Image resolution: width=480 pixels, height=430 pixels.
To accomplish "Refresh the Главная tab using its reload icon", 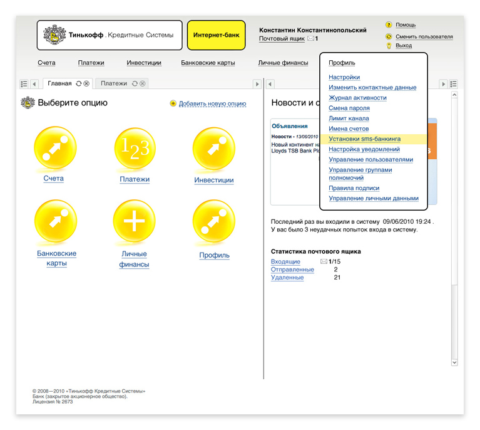I will pyautogui.click(x=78, y=83).
